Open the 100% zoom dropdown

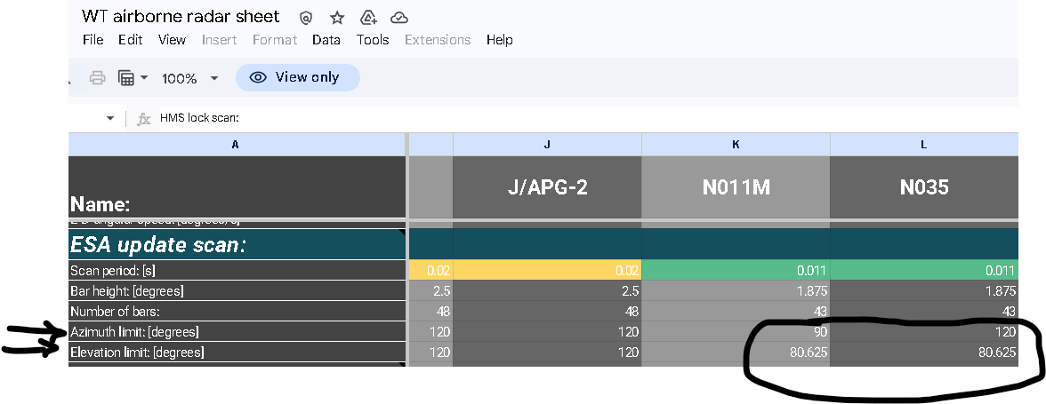189,78
